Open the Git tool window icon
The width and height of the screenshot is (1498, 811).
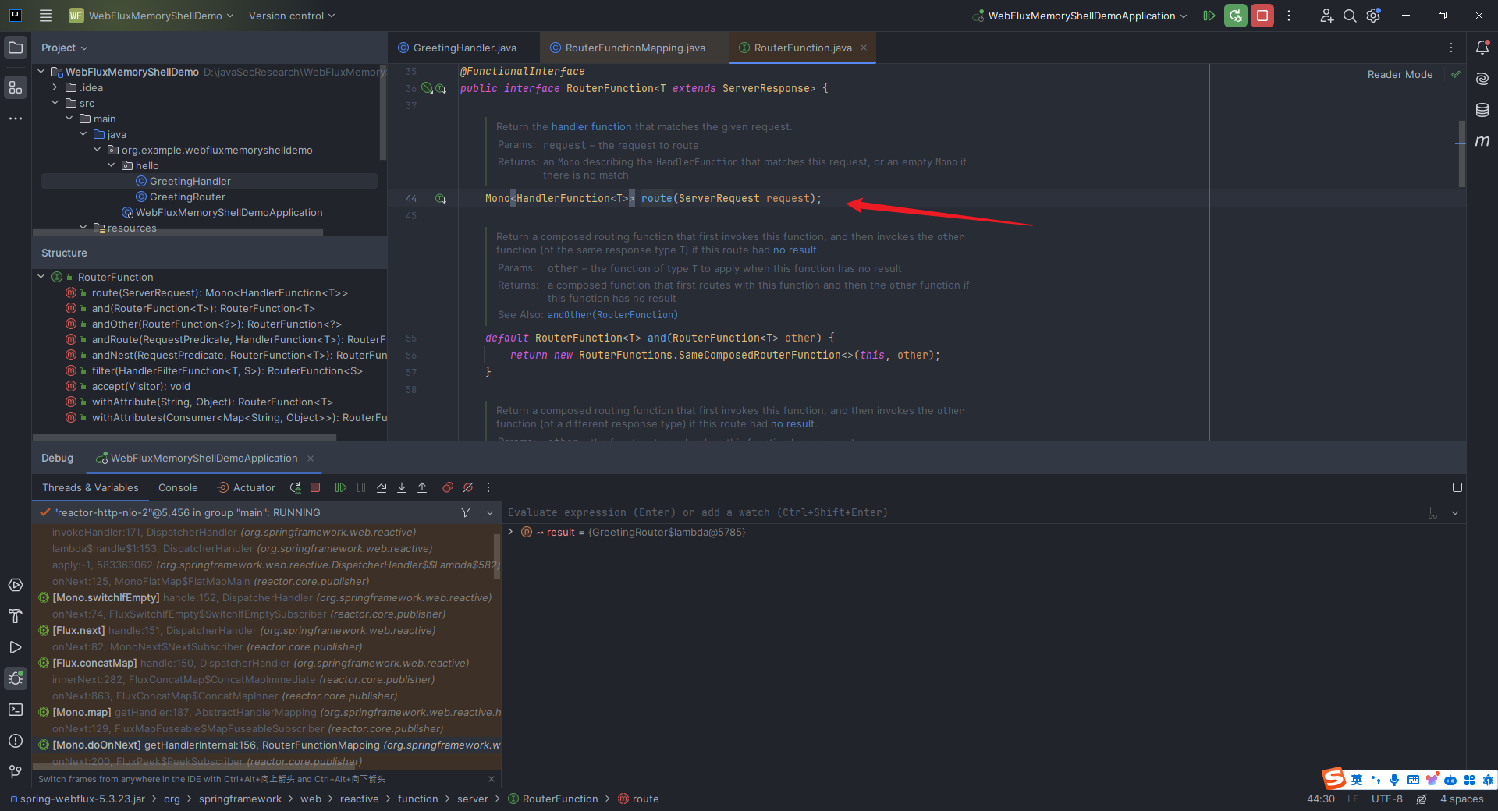[16, 772]
